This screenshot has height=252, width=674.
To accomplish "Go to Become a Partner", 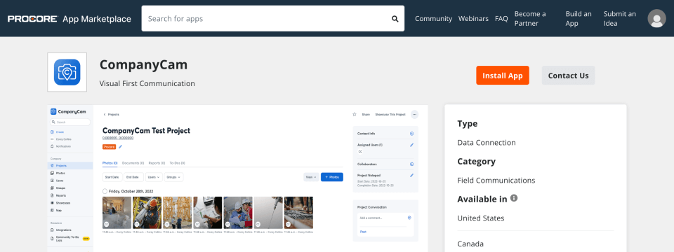I will 530,18.
